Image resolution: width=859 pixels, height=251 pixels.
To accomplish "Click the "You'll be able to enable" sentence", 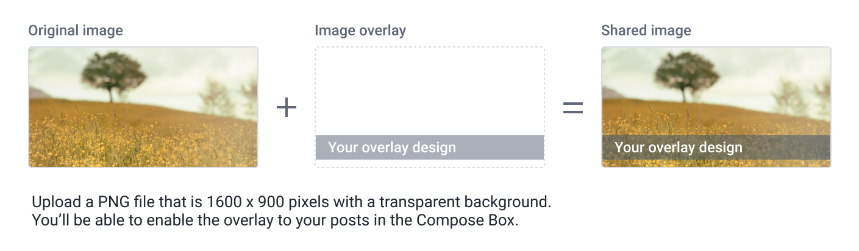I will click(152, 220).
